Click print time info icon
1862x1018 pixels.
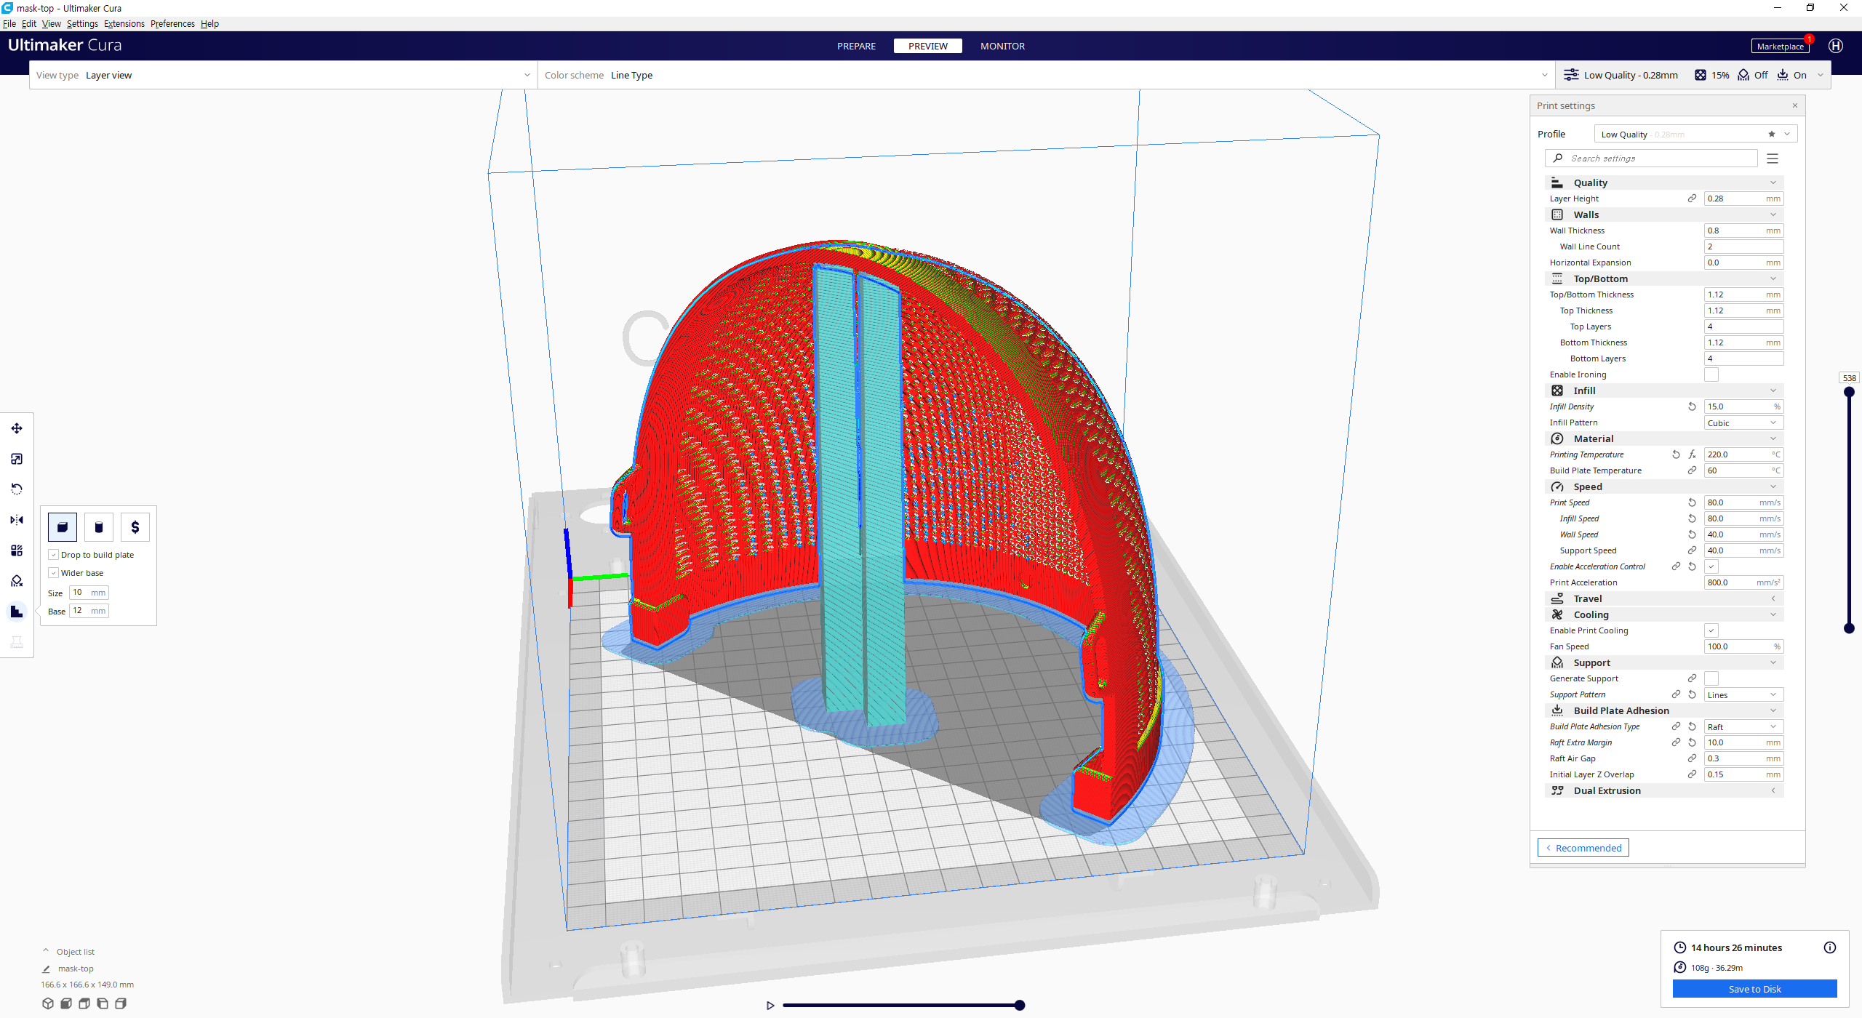1830,947
